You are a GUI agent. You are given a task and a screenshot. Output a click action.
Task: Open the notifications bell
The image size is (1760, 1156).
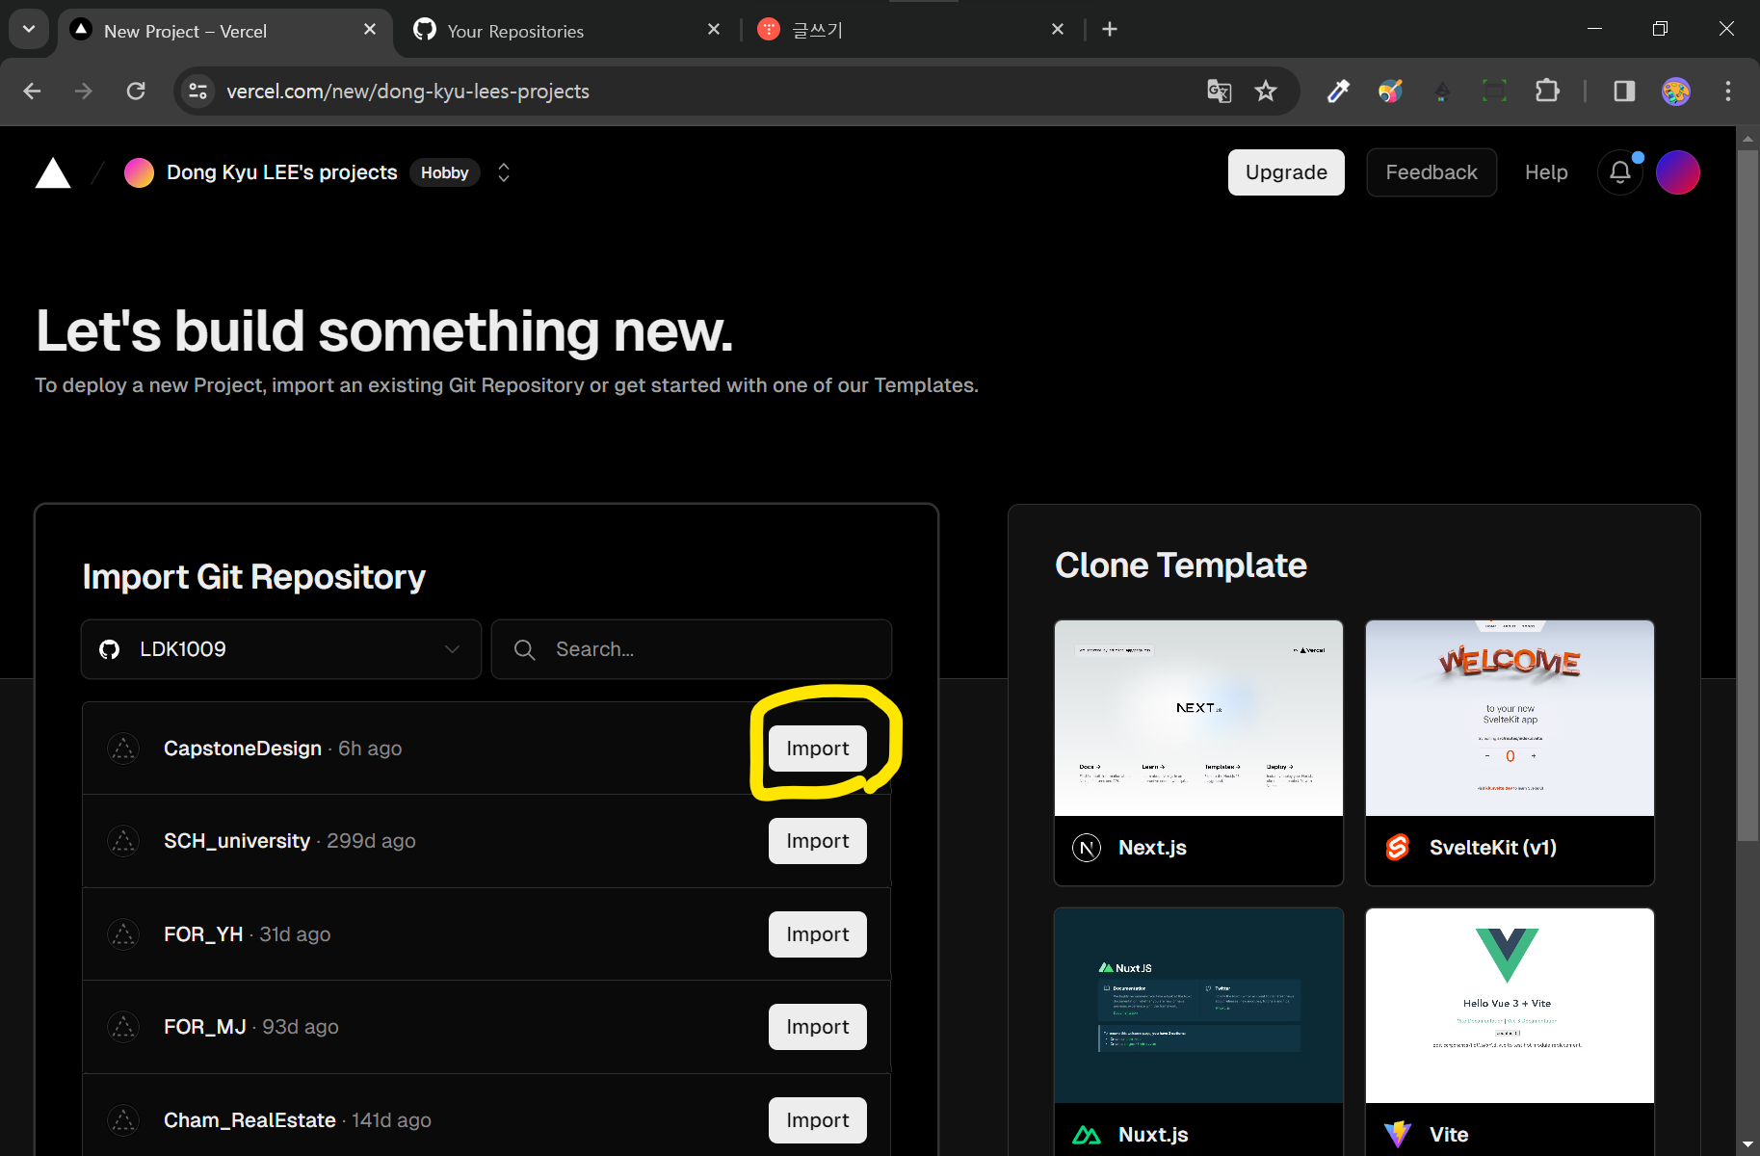click(1620, 172)
